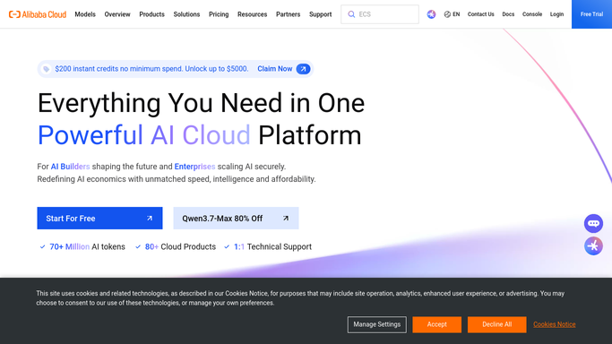Viewport: 612px width, 344px height.
Task: Open the AI assistant icon beside search
Action: click(x=431, y=14)
